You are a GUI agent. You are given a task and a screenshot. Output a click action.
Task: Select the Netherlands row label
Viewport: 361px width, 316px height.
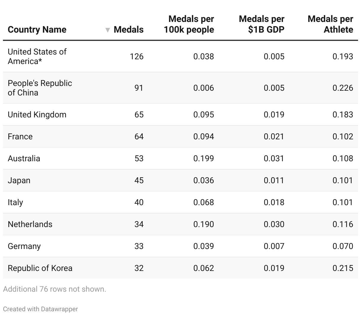[x=30, y=224]
